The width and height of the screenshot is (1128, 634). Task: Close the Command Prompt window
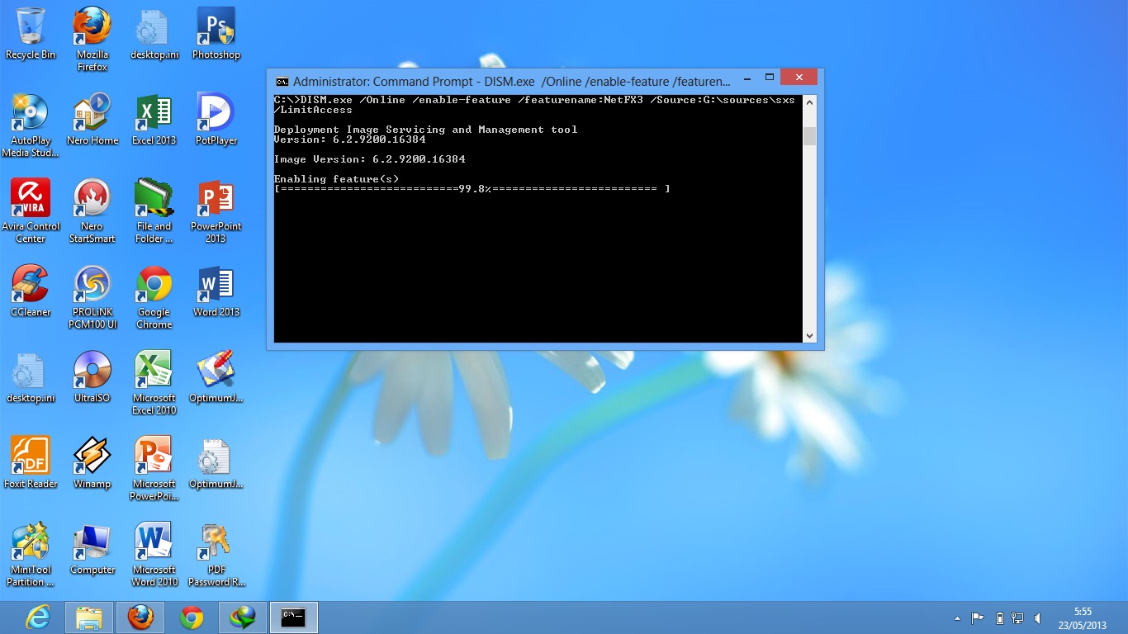tap(799, 78)
